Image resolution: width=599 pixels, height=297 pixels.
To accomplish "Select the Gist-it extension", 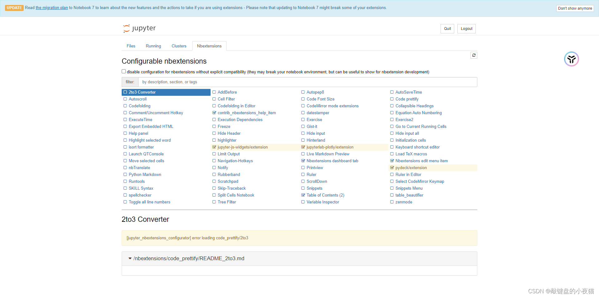I will pos(312,126).
